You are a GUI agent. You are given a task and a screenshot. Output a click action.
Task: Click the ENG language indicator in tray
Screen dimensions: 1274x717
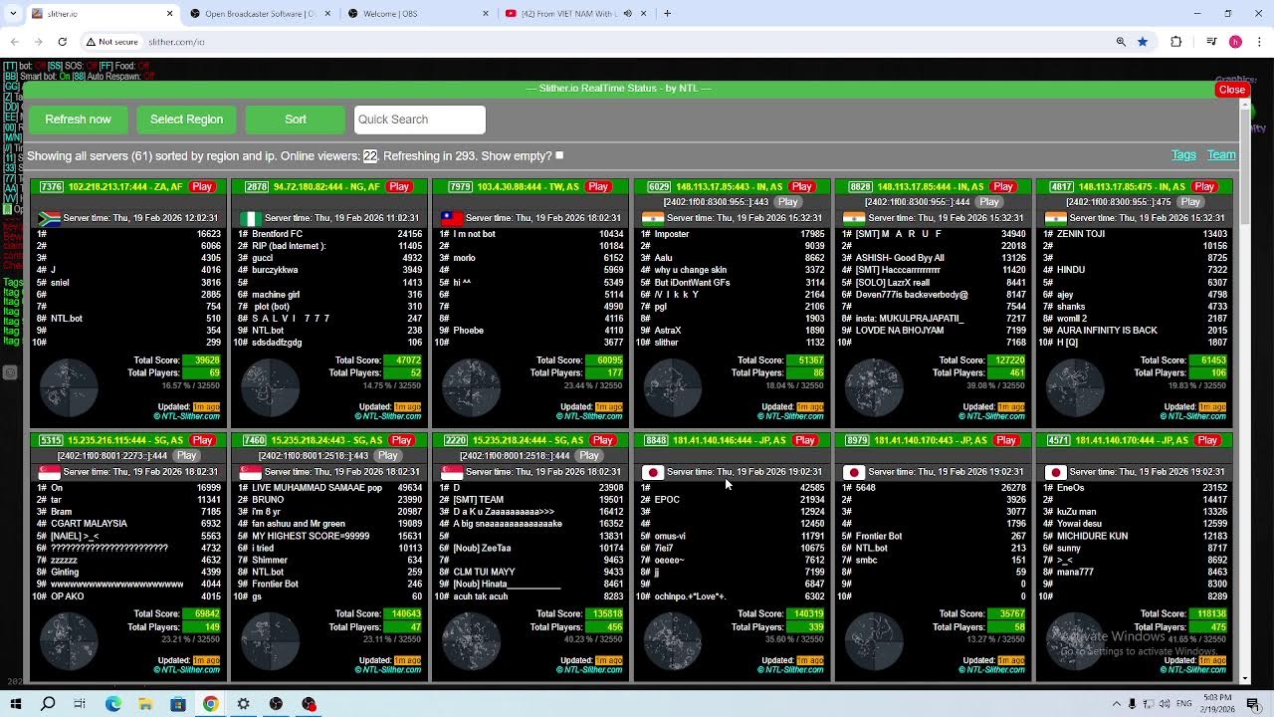click(1184, 704)
